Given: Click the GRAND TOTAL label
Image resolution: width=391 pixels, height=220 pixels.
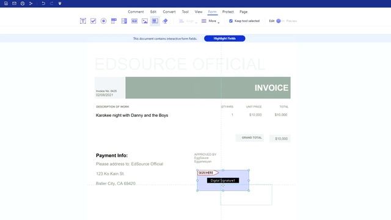Looking at the screenshot, I should pos(252,137).
